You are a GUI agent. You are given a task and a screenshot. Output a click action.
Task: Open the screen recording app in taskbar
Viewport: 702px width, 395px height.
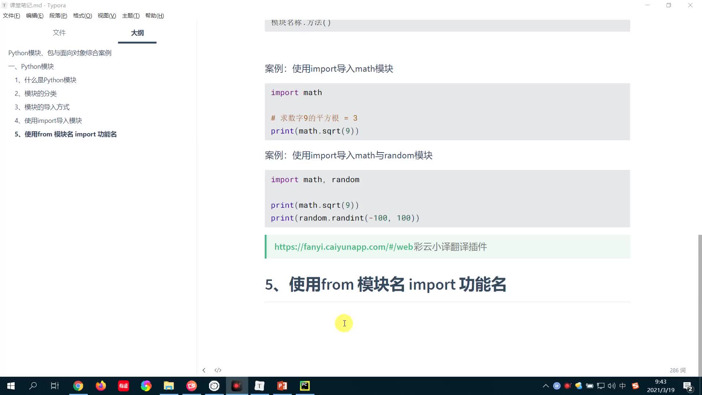tap(237, 386)
